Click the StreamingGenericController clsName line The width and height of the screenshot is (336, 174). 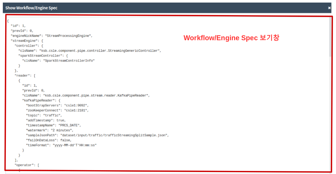pyautogui.click(x=90, y=51)
